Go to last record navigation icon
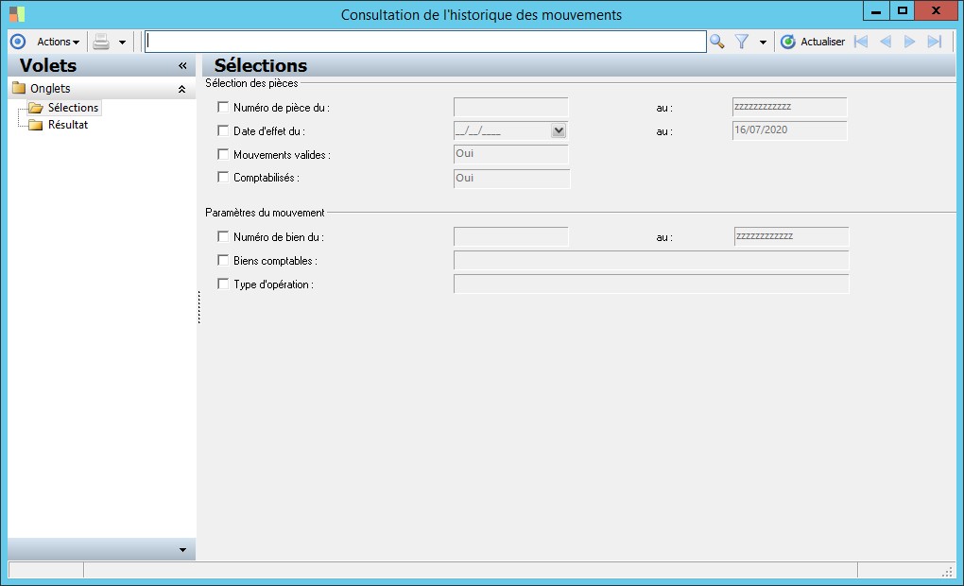 point(935,42)
